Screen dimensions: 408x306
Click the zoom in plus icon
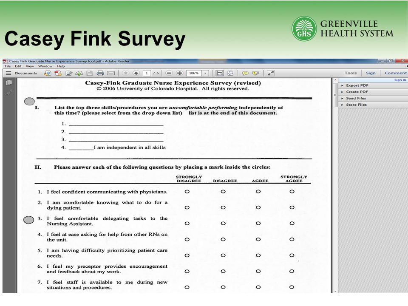point(179,73)
